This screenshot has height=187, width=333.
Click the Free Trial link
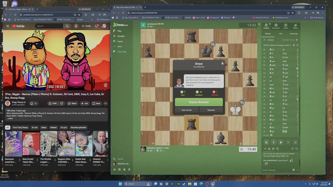click(121, 52)
